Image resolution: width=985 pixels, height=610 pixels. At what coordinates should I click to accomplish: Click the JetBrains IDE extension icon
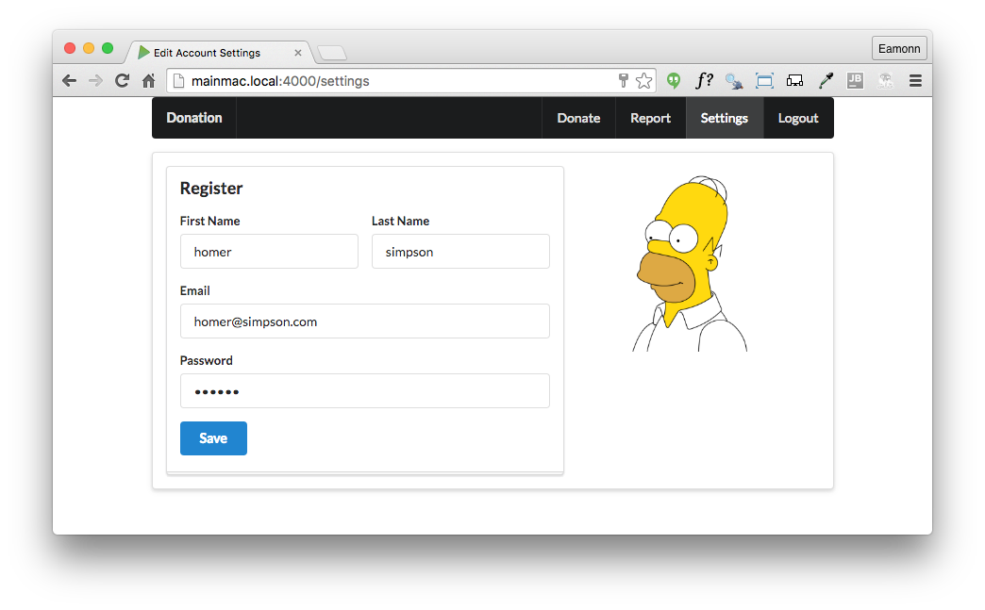855,81
